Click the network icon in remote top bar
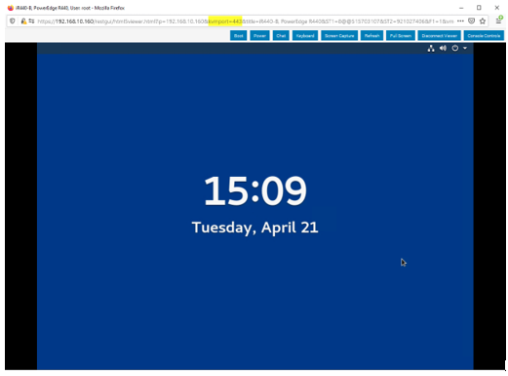 [431, 49]
